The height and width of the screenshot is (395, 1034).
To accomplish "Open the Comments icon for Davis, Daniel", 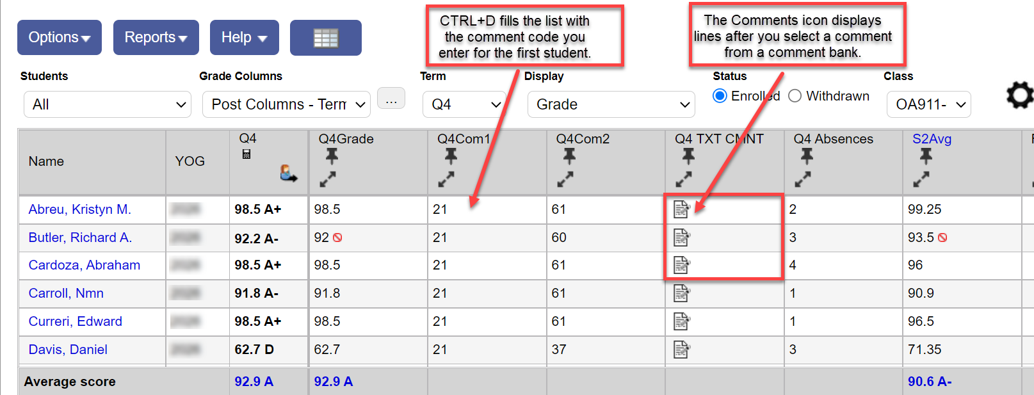I will coord(681,350).
